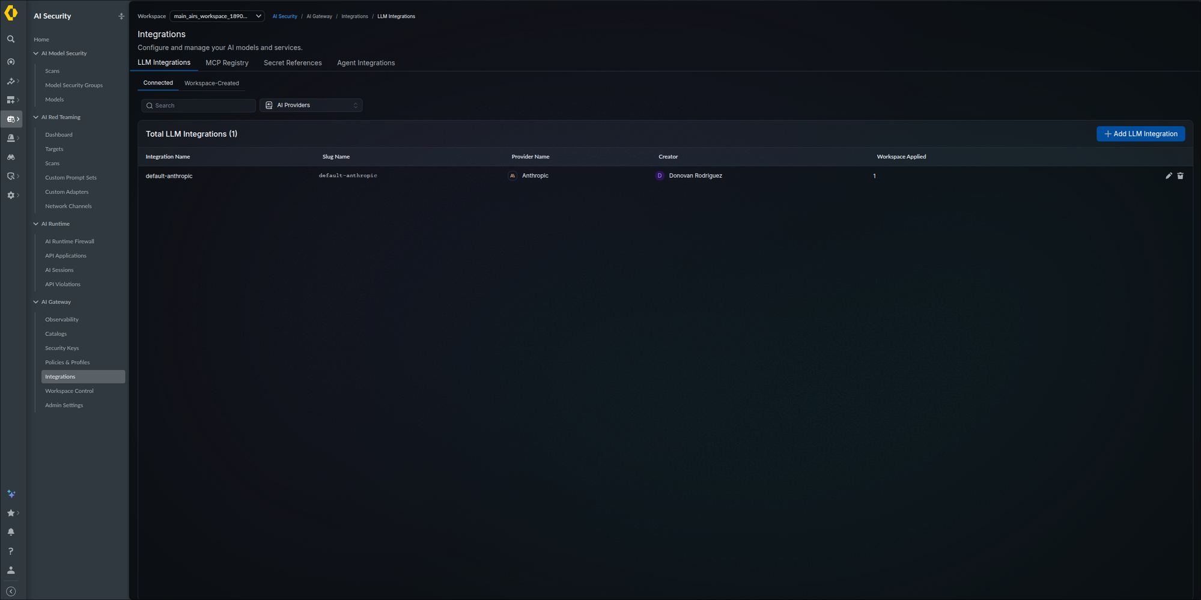Switch to the Secret References tab
This screenshot has height=600, width=1201.
point(293,63)
